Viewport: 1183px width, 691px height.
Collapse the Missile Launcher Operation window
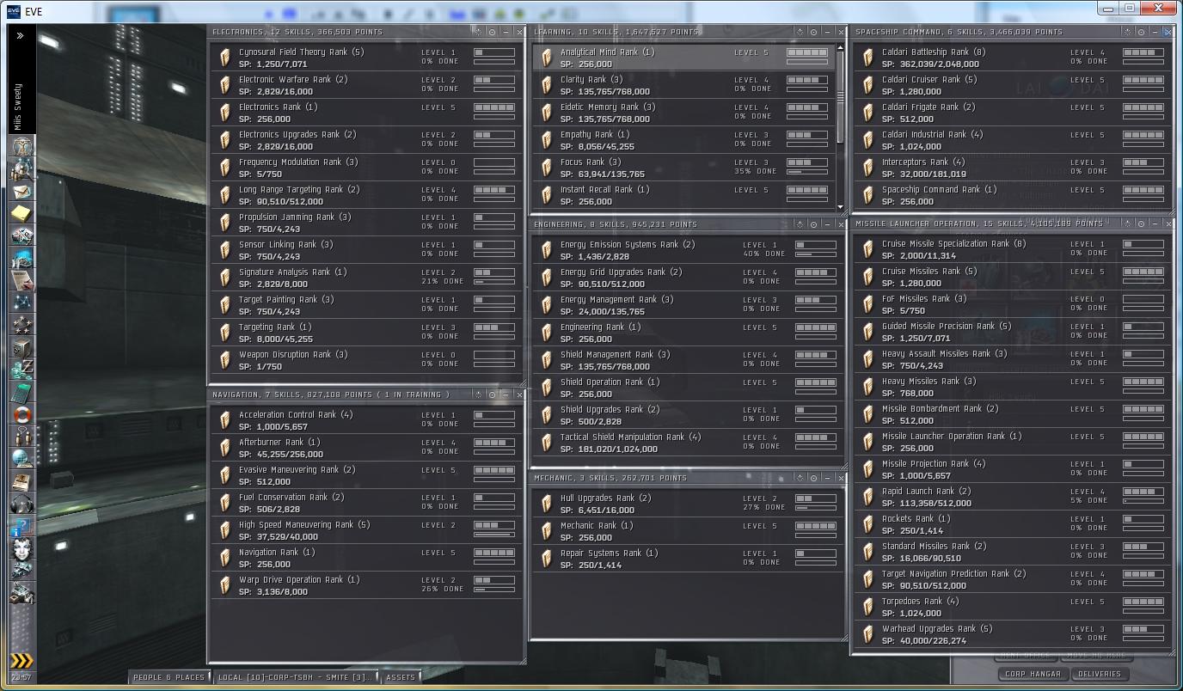(1155, 223)
